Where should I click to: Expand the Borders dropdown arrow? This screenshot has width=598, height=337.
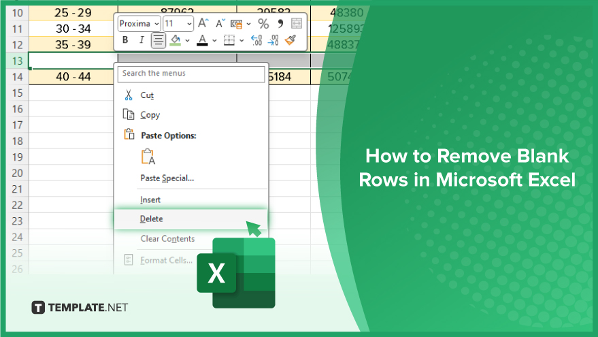(x=242, y=40)
